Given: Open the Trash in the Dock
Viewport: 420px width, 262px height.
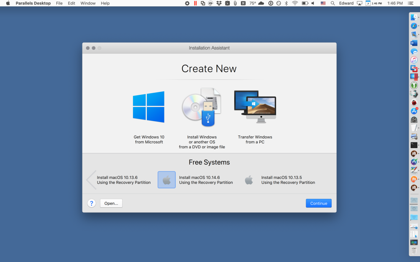Looking at the screenshot, I should click(414, 251).
